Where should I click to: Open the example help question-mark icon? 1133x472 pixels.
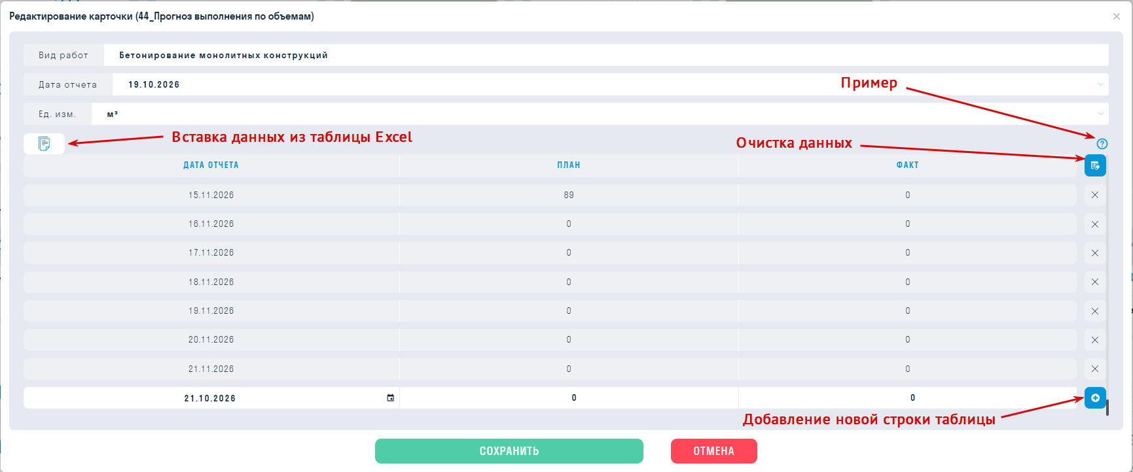[1102, 144]
